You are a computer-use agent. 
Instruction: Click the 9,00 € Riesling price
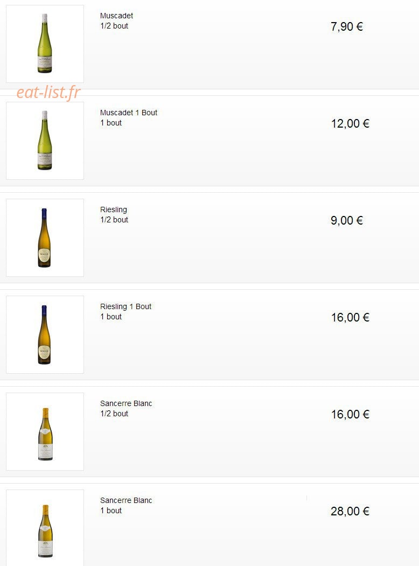[x=347, y=221]
